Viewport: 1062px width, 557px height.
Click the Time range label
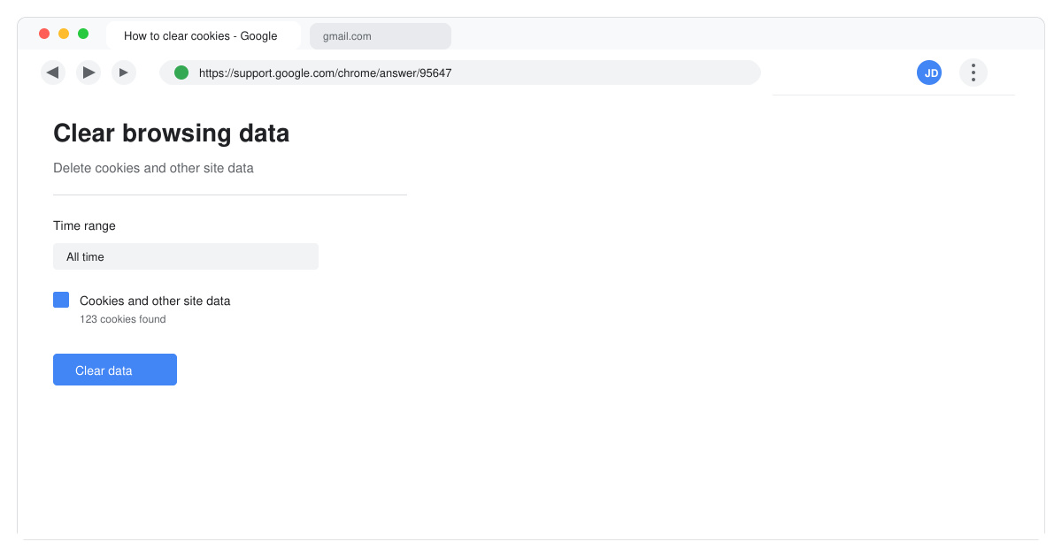coord(84,225)
